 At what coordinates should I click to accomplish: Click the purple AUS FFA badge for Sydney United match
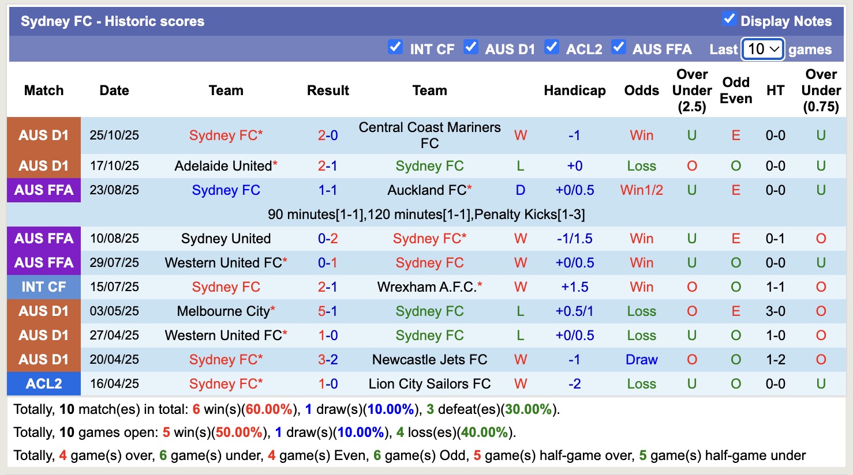tap(43, 238)
